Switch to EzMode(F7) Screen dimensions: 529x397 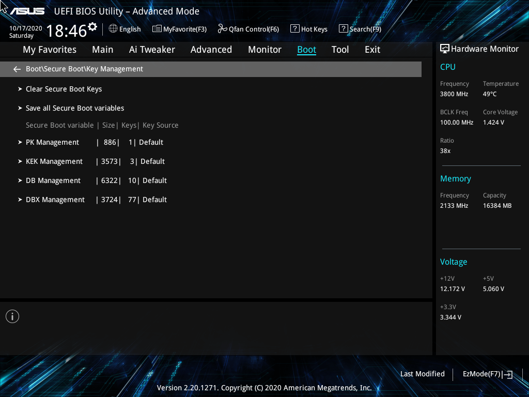481,374
